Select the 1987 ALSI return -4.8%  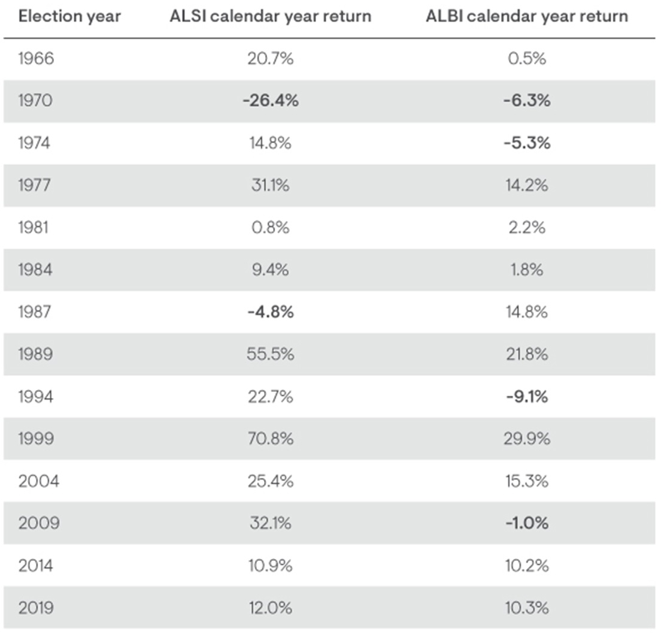[x=271, y=312]
